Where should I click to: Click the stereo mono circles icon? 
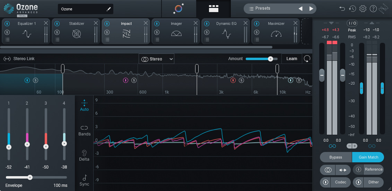coord(328,170)
